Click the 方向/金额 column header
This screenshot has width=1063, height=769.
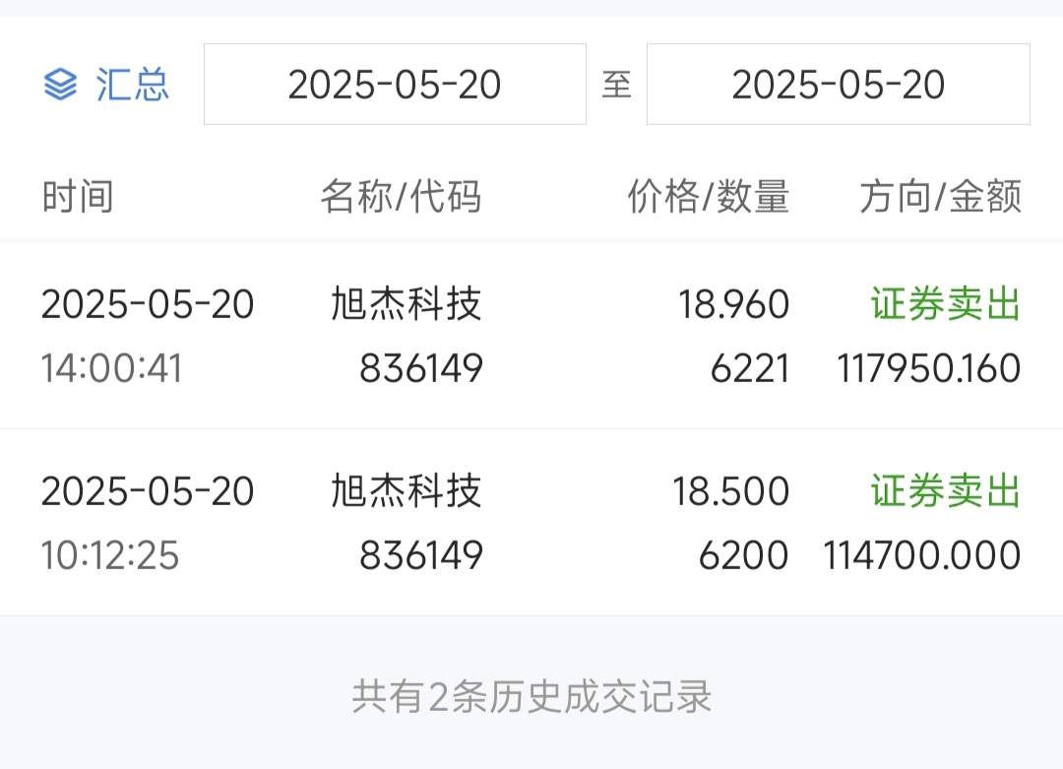[940, 197]
